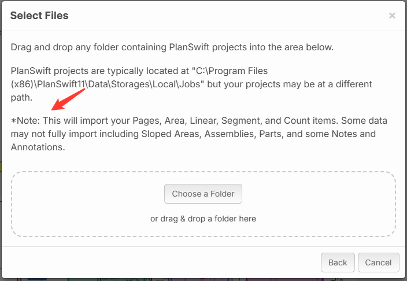Click the '*Note:' label text
This screenshot has height=281, width=407.
point(25,121)
